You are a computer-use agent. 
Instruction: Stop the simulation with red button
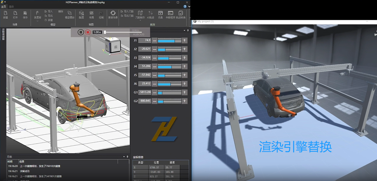88,32
